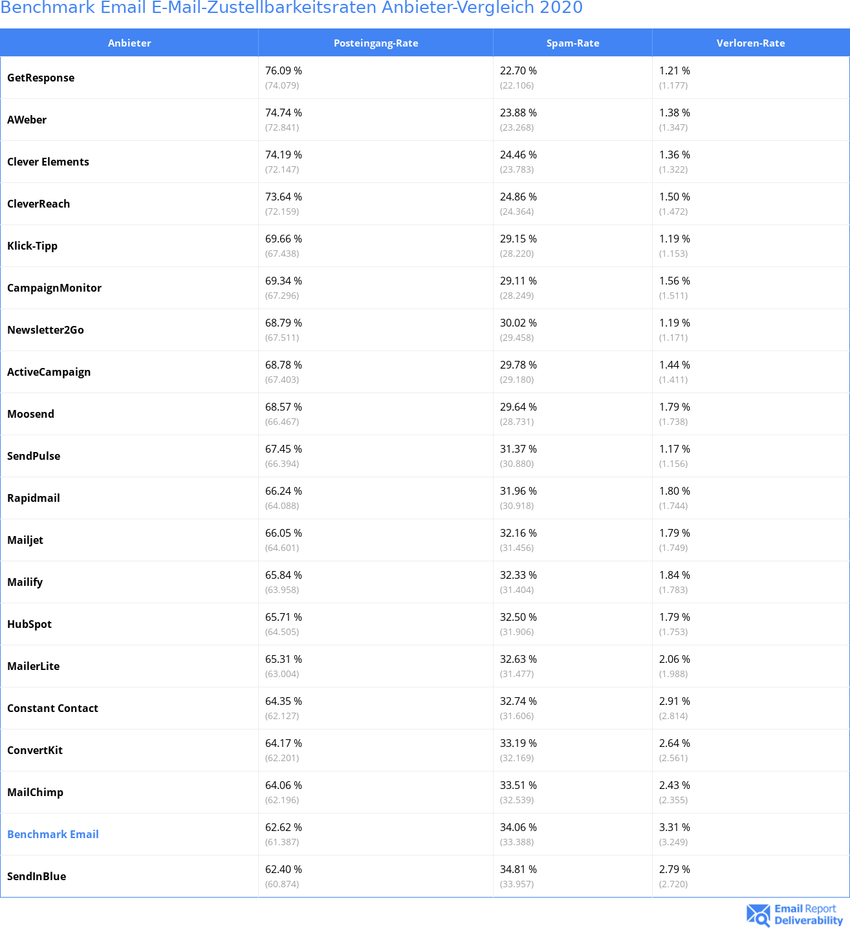
Task: Click the MailChimp provider name
Action: 36,792
